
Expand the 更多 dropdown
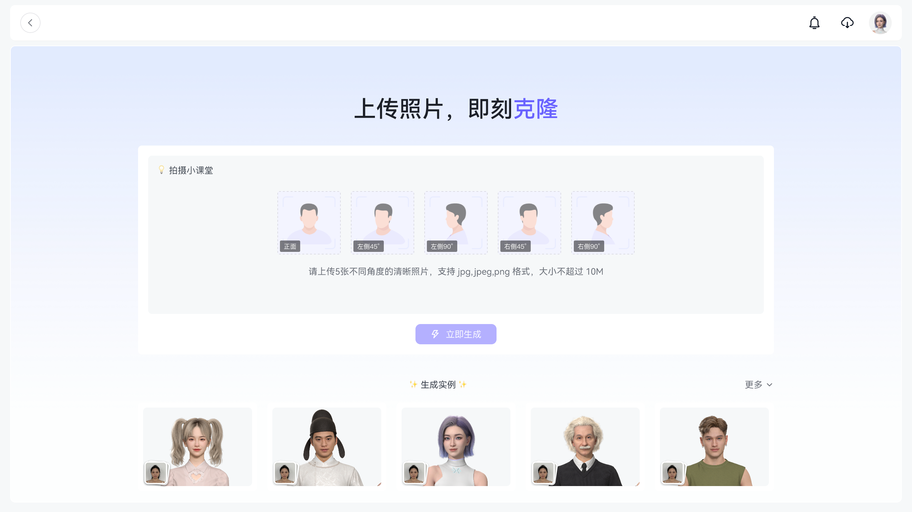tap(753, 384)
